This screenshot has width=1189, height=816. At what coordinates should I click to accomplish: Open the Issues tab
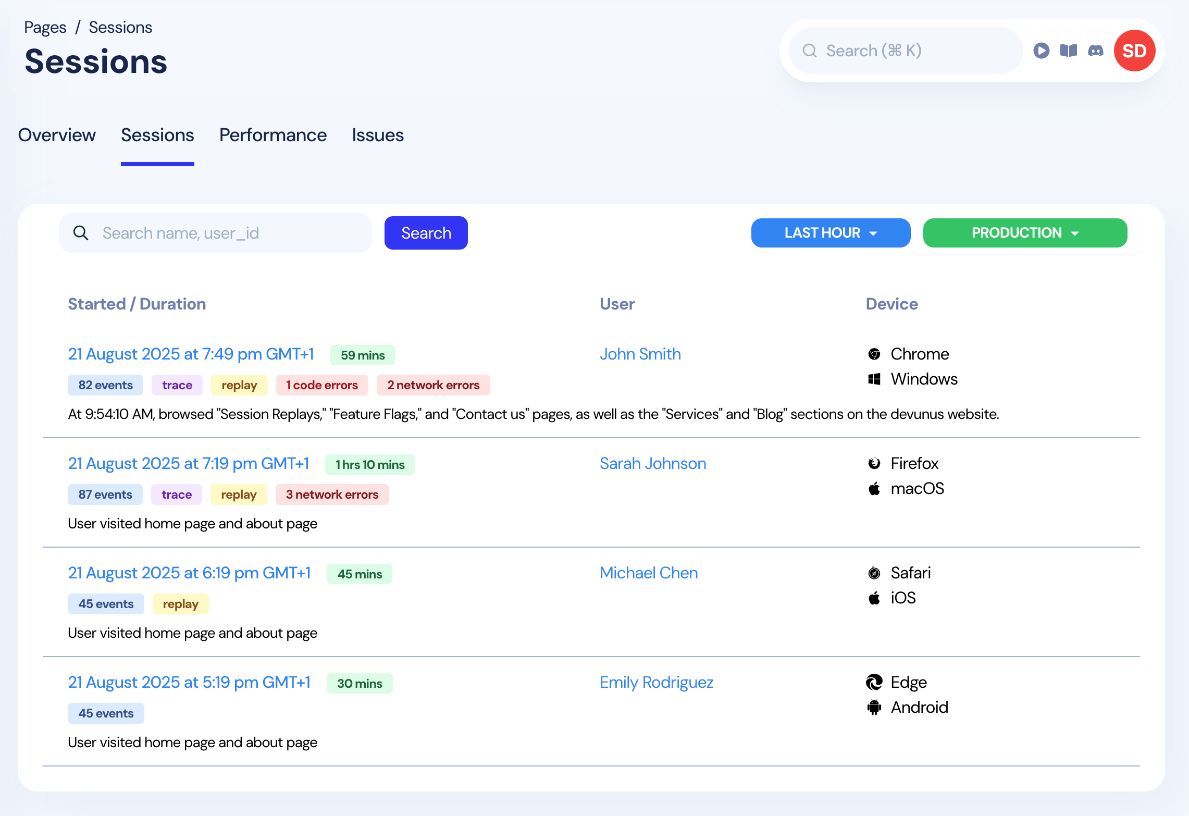pos(377,135)
